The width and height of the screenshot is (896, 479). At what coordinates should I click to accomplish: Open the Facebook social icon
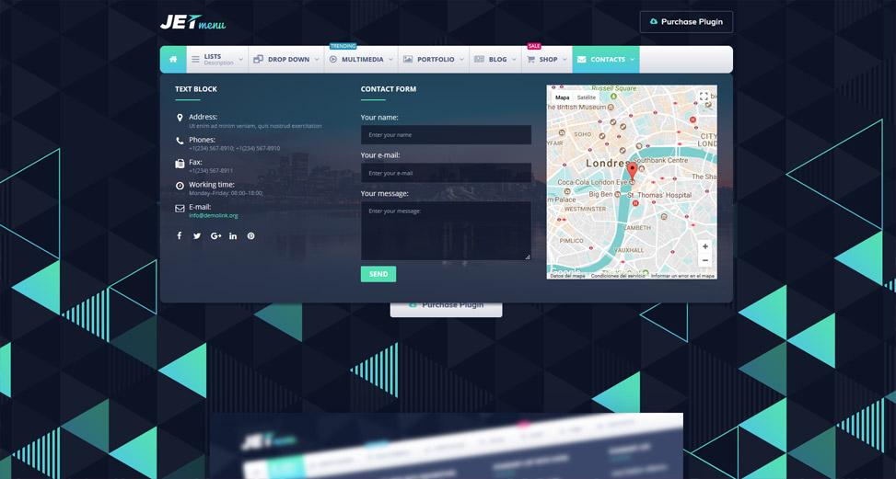pos(180,236)
